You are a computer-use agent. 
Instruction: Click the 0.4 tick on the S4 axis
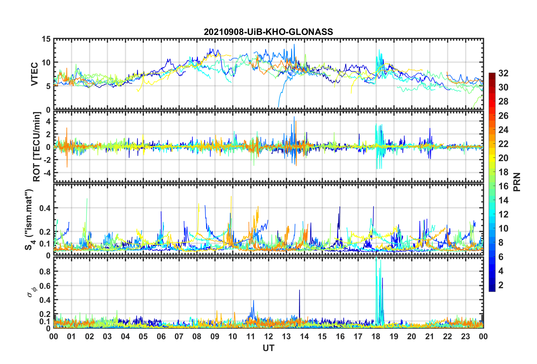(45, 208)
